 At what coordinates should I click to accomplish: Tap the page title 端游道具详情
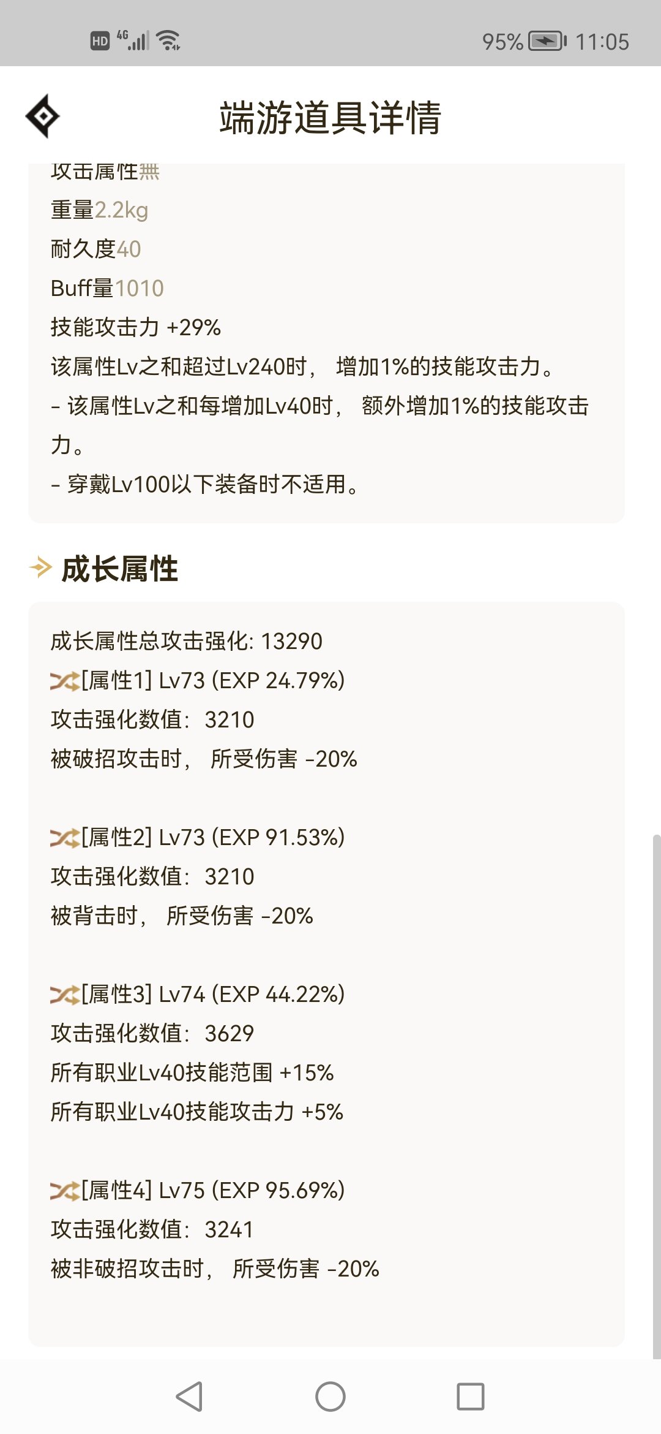(x=330, y=117)
